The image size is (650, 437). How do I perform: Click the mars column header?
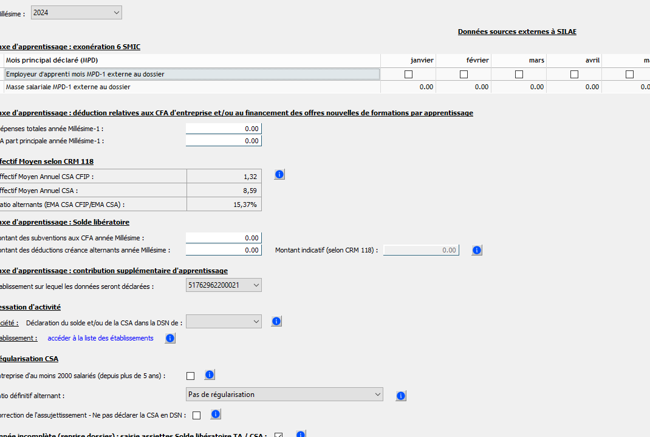click(519, 61)
